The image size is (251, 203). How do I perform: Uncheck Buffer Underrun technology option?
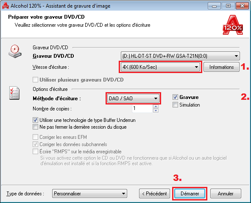[x=35, y=120]
